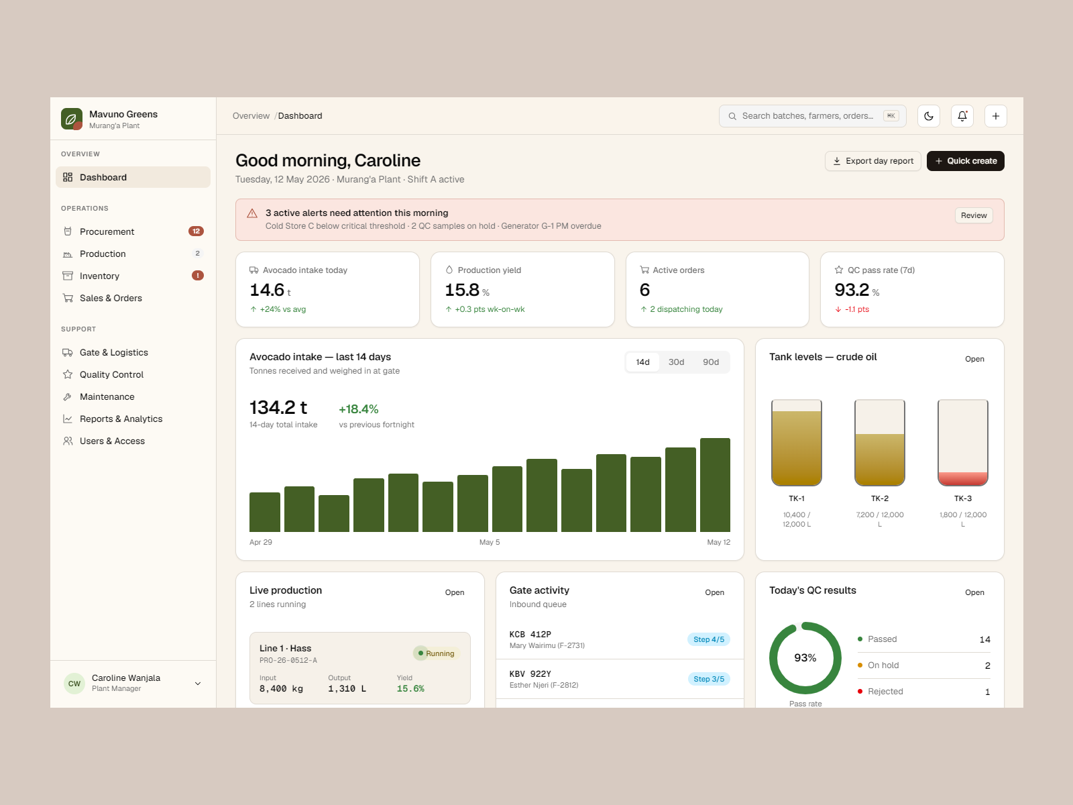This screenshot has height=805, width=1073.
Task: Click the Mavuno Greens leaf logo
Action: tap(72, 119)
